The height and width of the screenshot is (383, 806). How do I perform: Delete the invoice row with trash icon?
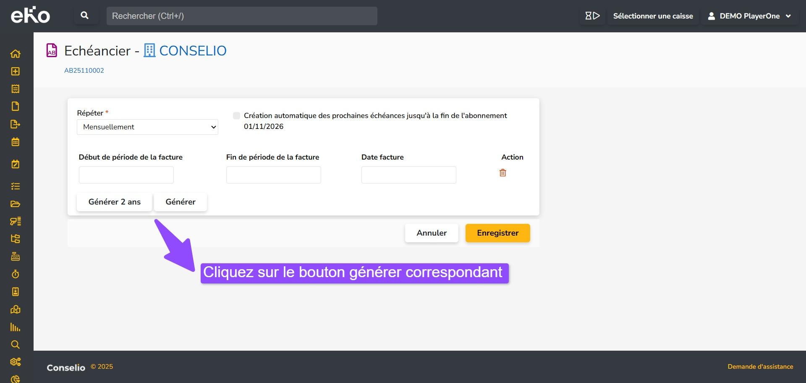pyautogui.click(x=502, y=173)
